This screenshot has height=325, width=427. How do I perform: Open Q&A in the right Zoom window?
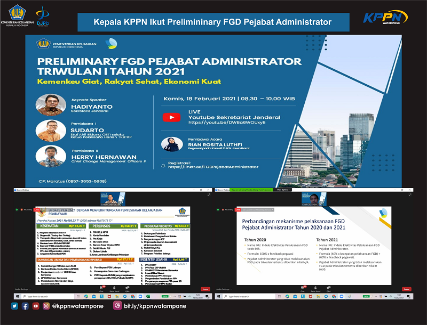(x=328, y=289)
